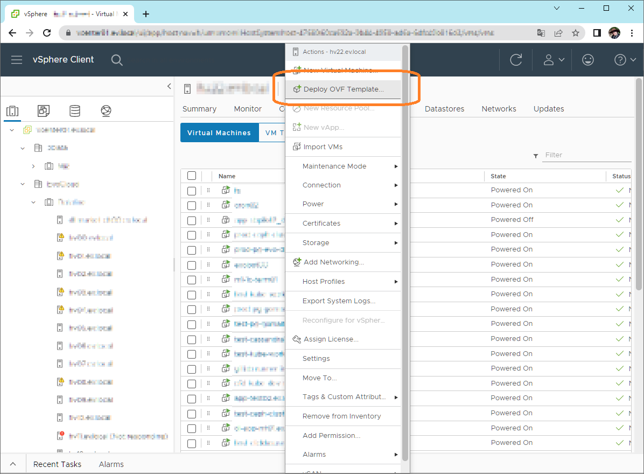Image resolution: width=644 pixels, height=474 pixels.
Task: Tick checkbox of the Powered Off VM row
Action: click(191, 220)
